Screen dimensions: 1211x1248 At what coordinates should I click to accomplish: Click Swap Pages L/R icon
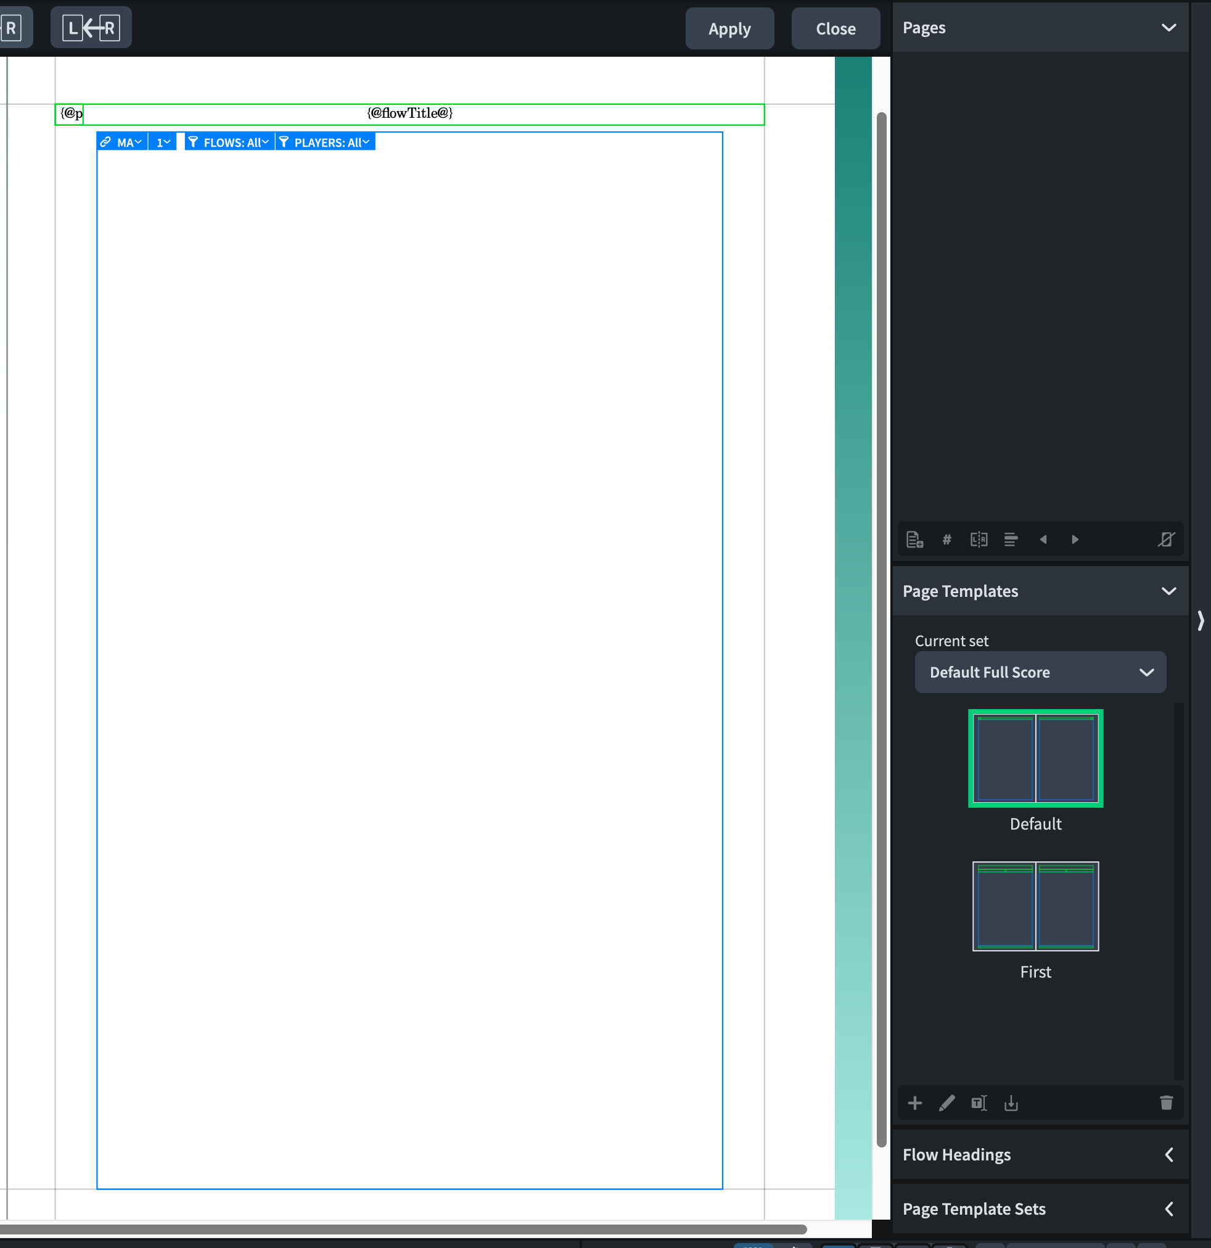[979, 540]
